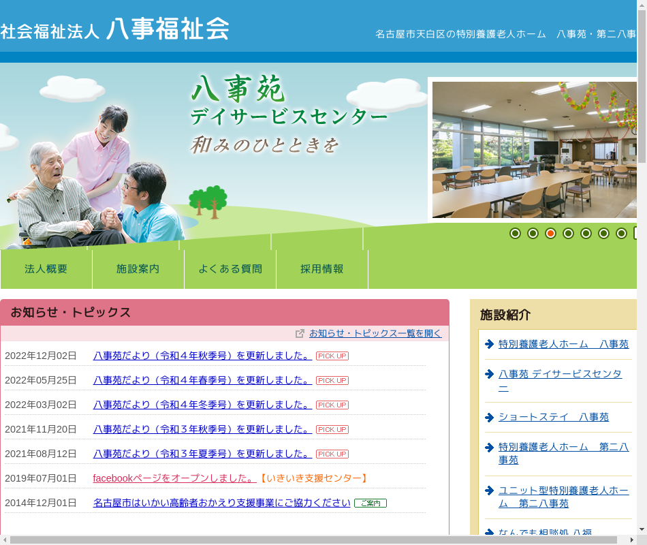The height and width of the screenshot is (545, 647).
Task: Click the day service room slideshow photo
Action: coord(535,150)
